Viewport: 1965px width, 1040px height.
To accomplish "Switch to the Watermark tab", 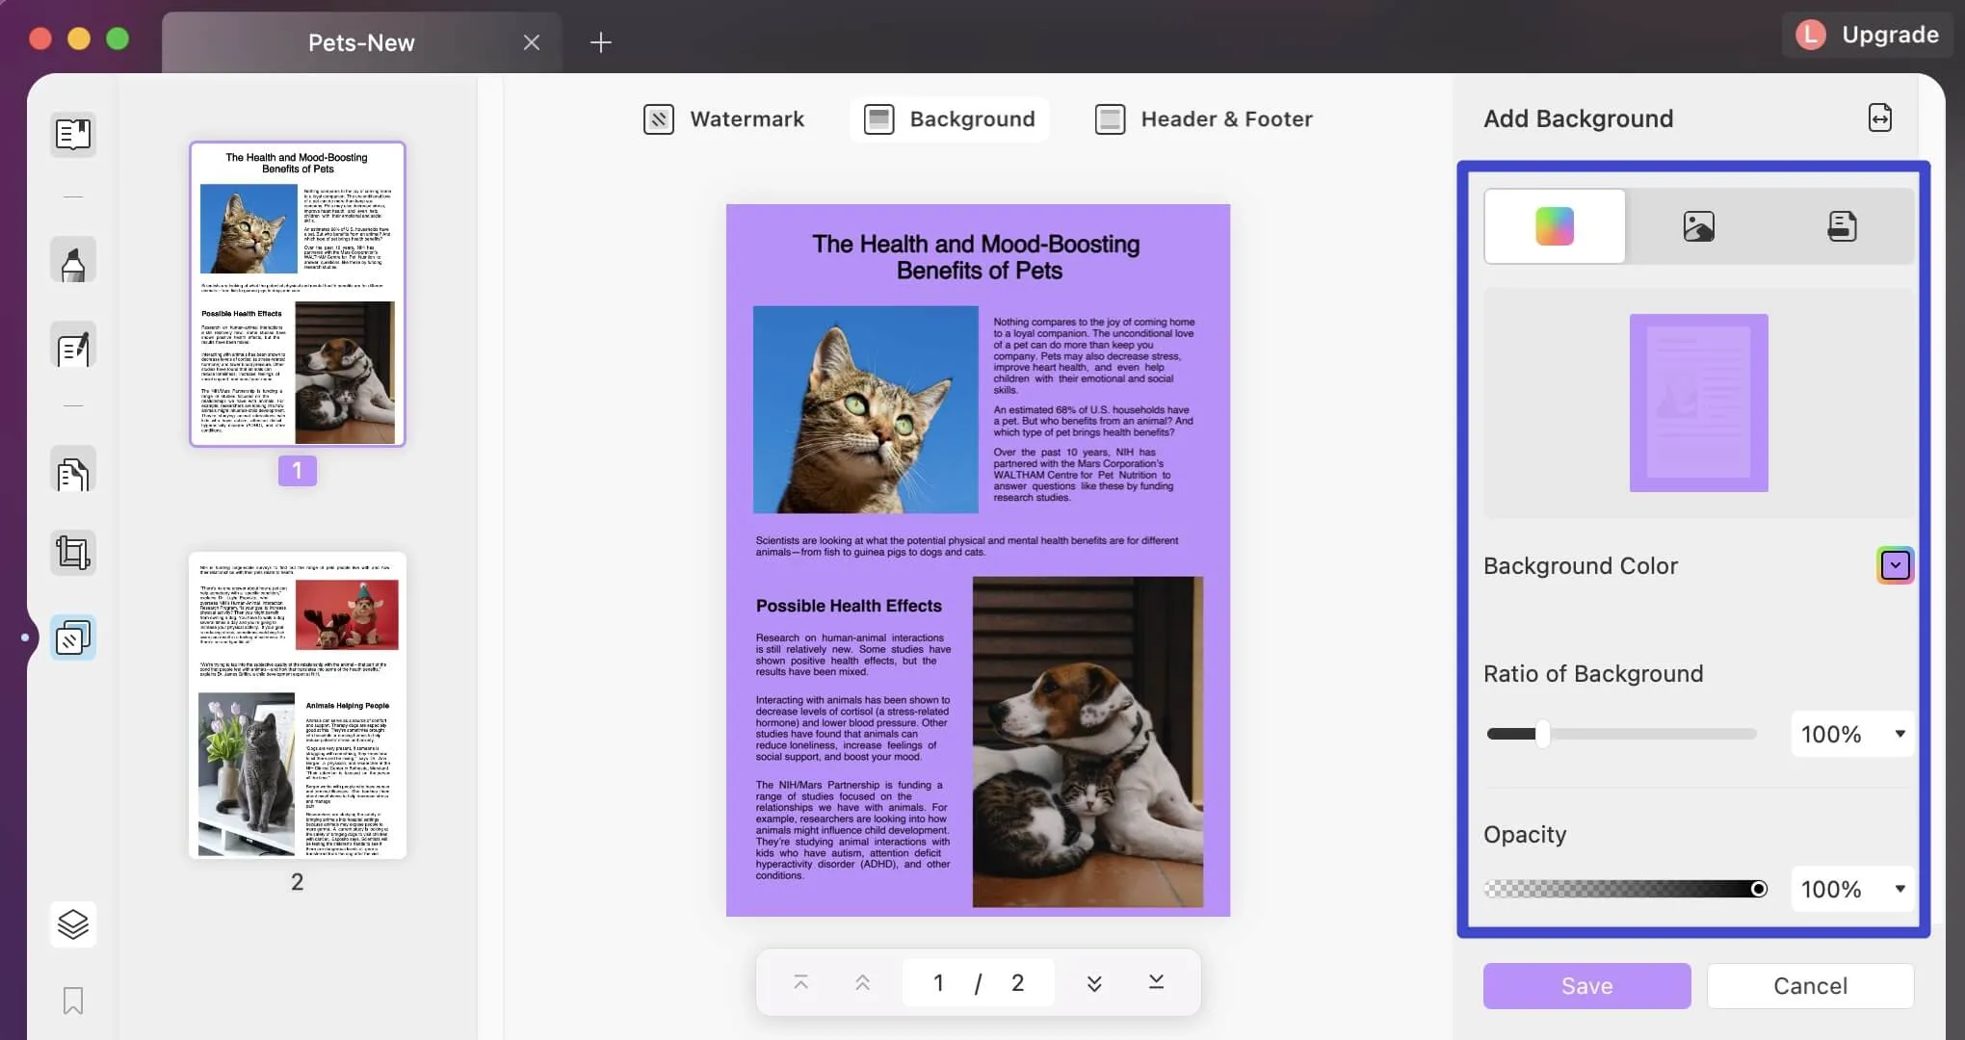I will coord(724,118).
